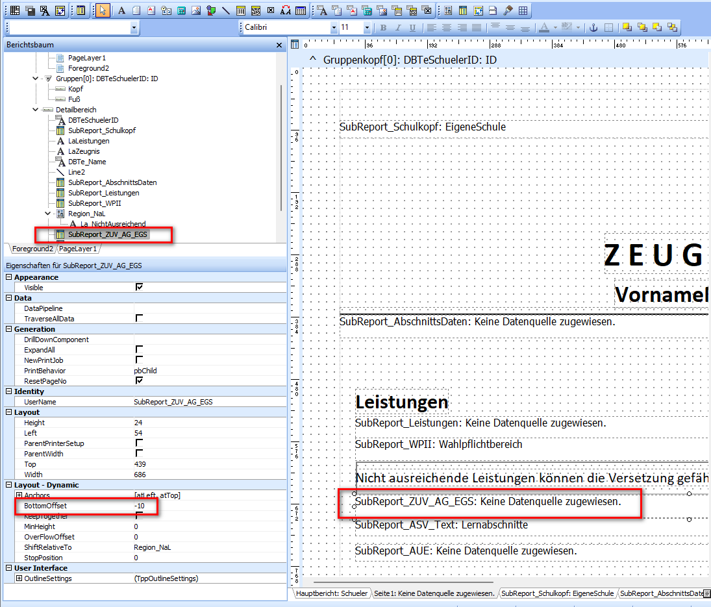Select the System Variable tool

tap(166, 10)
